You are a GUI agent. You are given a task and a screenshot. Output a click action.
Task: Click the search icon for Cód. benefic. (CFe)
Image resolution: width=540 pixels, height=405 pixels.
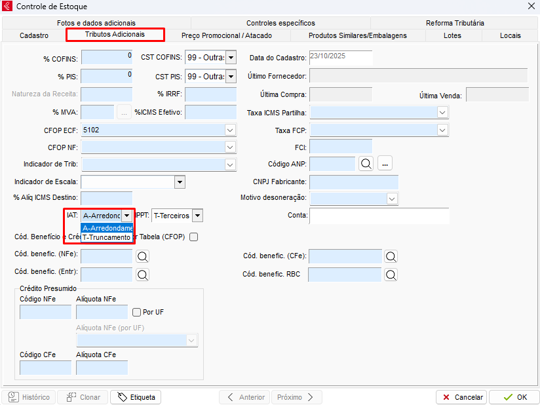click(x=391, y=256)
